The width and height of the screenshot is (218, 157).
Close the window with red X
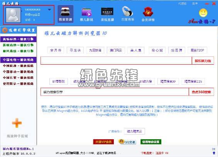pyautogui.click(x=214, y=3)
